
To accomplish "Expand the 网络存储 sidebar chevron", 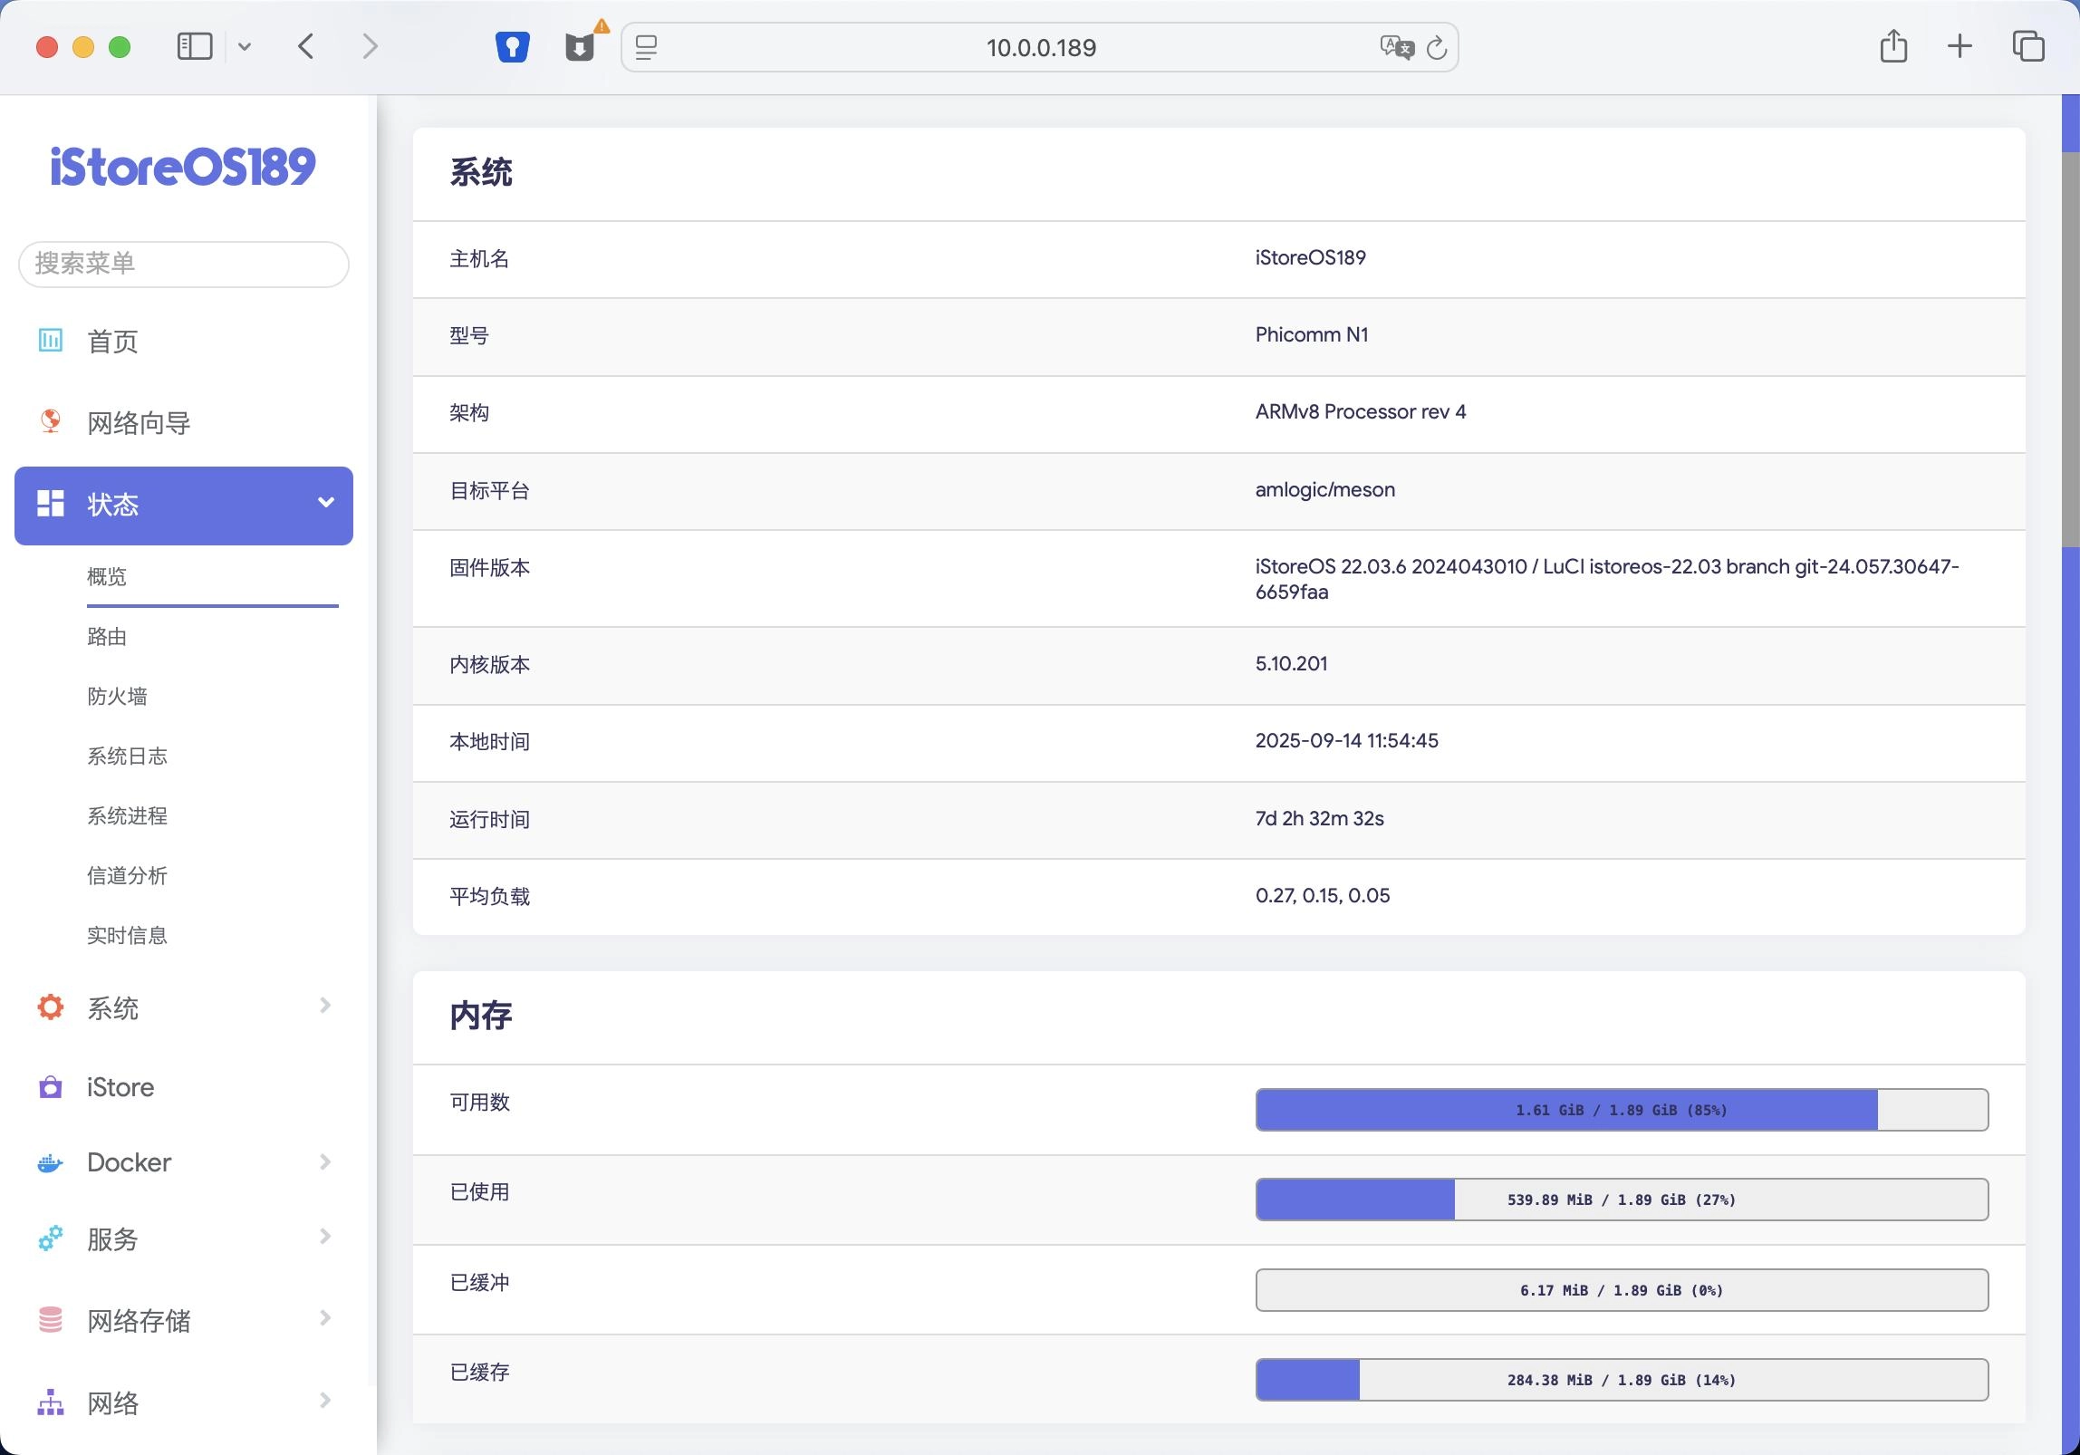I will pyautogui.click(x=326, y=1318).
